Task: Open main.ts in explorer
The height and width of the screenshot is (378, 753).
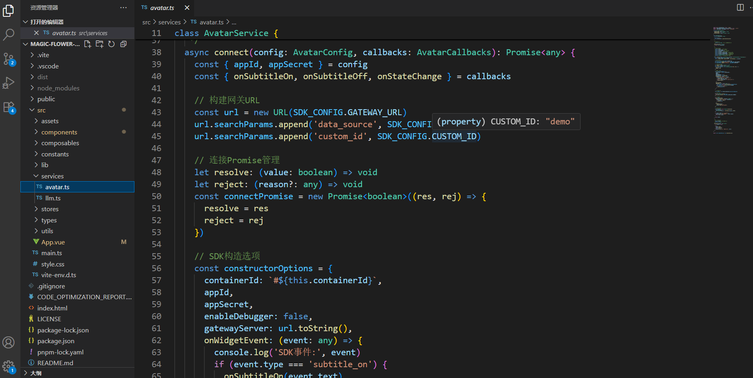Action: [x=77, y=253]
